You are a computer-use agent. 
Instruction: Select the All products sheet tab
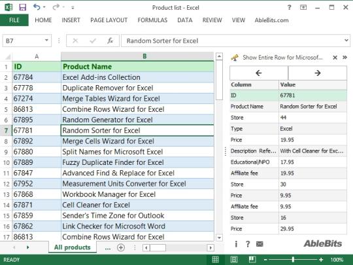click(x=73, y=247)
